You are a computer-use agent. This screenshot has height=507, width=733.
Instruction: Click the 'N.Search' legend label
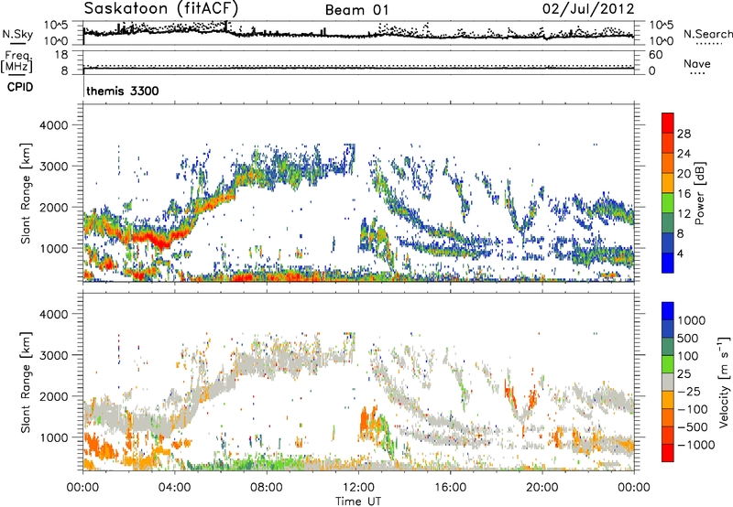707,34
